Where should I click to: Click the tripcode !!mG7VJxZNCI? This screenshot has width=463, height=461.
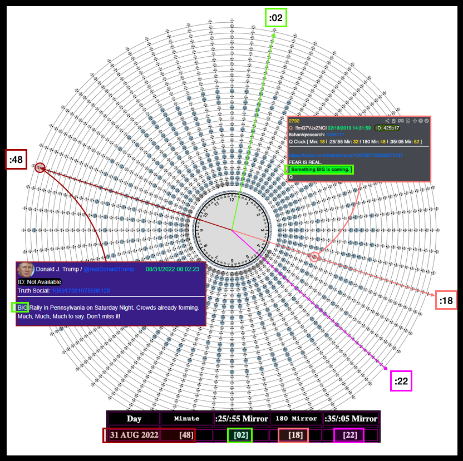pos(311,128)
